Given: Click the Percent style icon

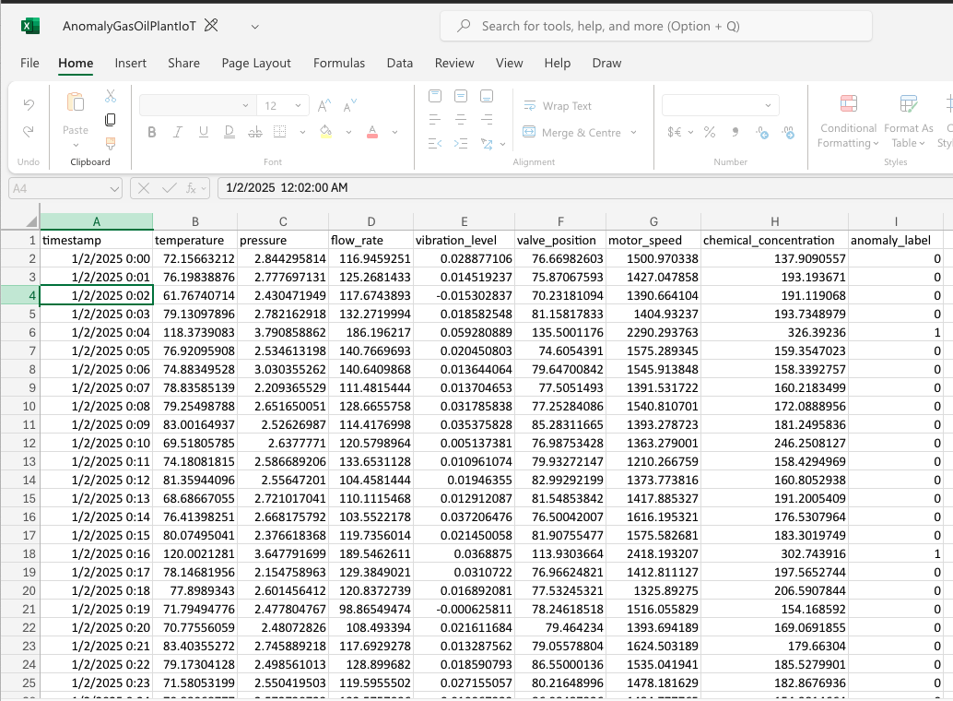Looking at the screenshot, I should [709, 132].
